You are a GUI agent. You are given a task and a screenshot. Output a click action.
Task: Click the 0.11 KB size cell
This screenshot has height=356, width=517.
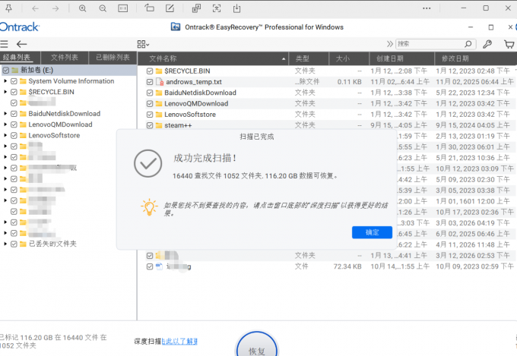point(349,82)
